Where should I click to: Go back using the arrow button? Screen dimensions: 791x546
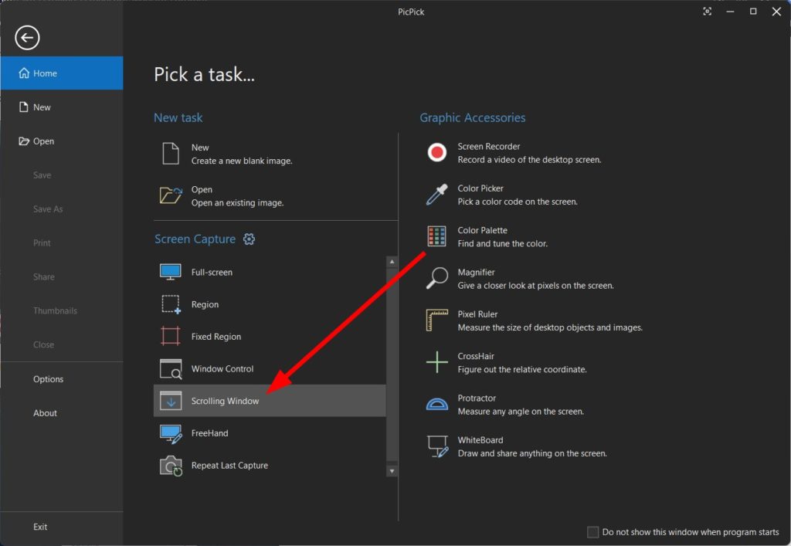[x=27, y=37]
